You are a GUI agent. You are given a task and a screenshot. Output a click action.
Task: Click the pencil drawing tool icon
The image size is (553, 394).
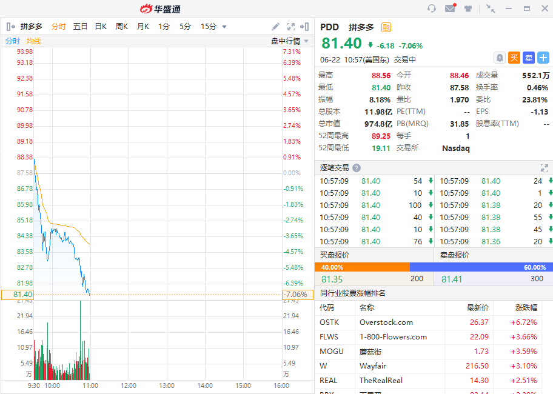click(x=275, y=27)
